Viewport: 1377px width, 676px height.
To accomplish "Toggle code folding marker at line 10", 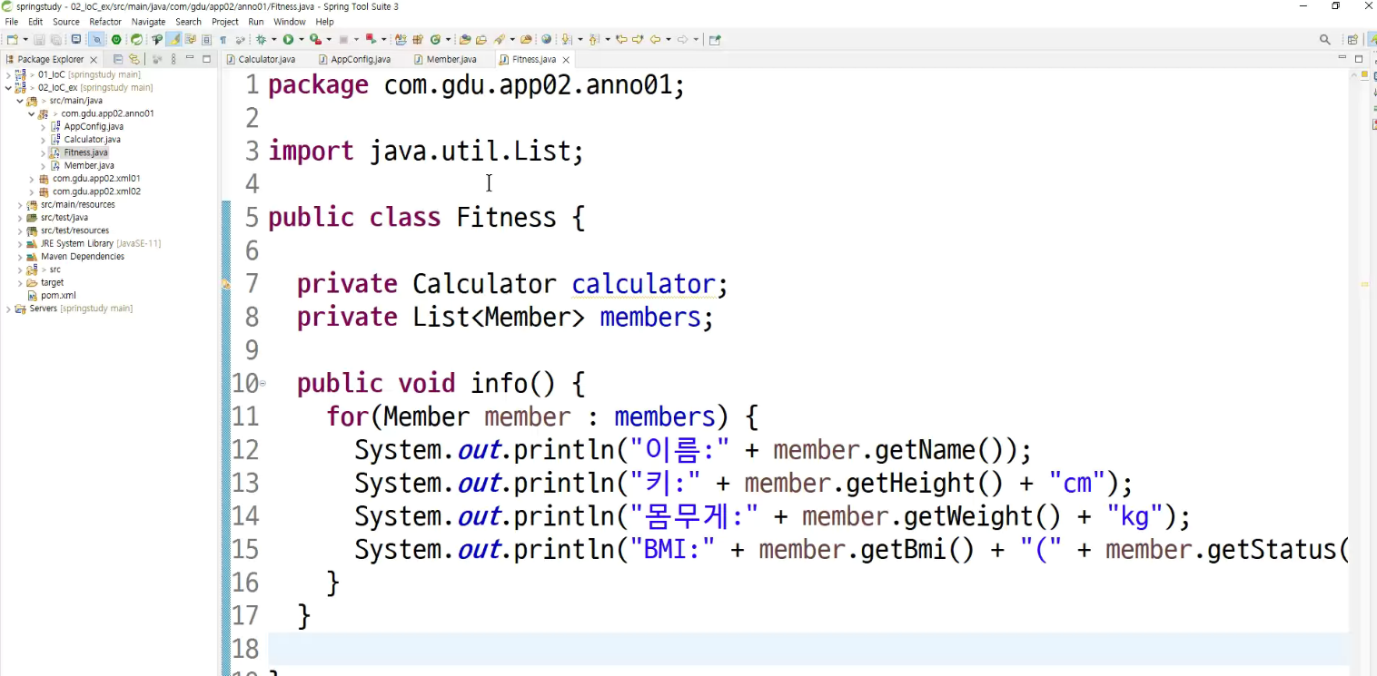I will tap(263, 384).
